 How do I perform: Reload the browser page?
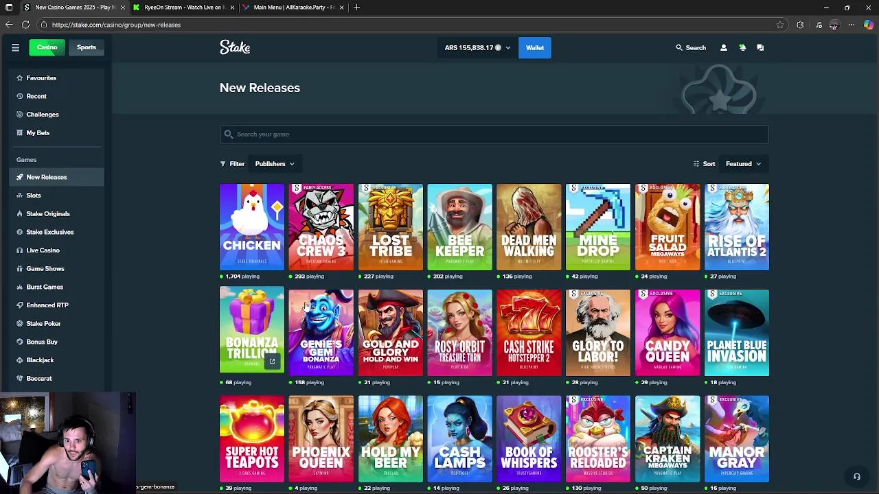(x=25, y=25)
